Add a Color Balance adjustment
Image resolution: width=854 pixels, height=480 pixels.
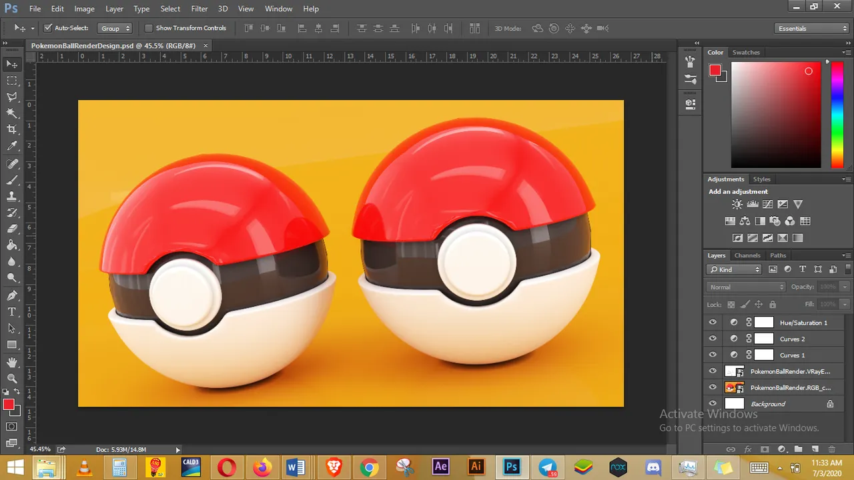(x=745, y=221)
